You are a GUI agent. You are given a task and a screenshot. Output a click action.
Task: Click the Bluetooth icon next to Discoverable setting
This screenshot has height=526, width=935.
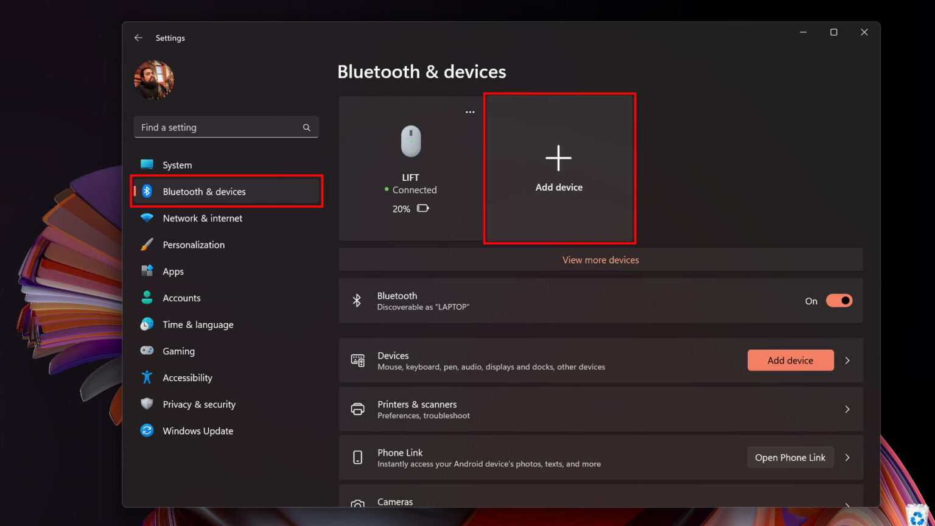[357, 300]
